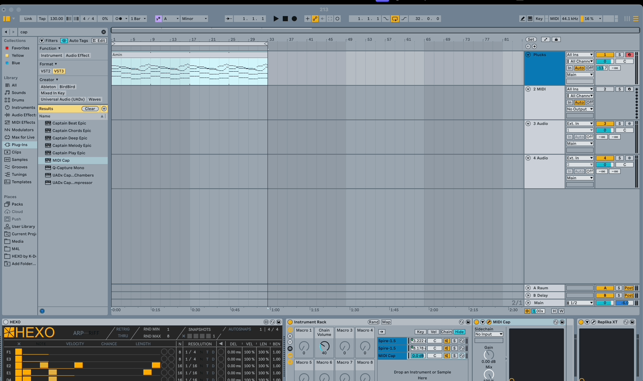Screen dimensions: 643x381
Task: Click the filled Arrangement Record circle beside Stop
Action: (294, 19)
